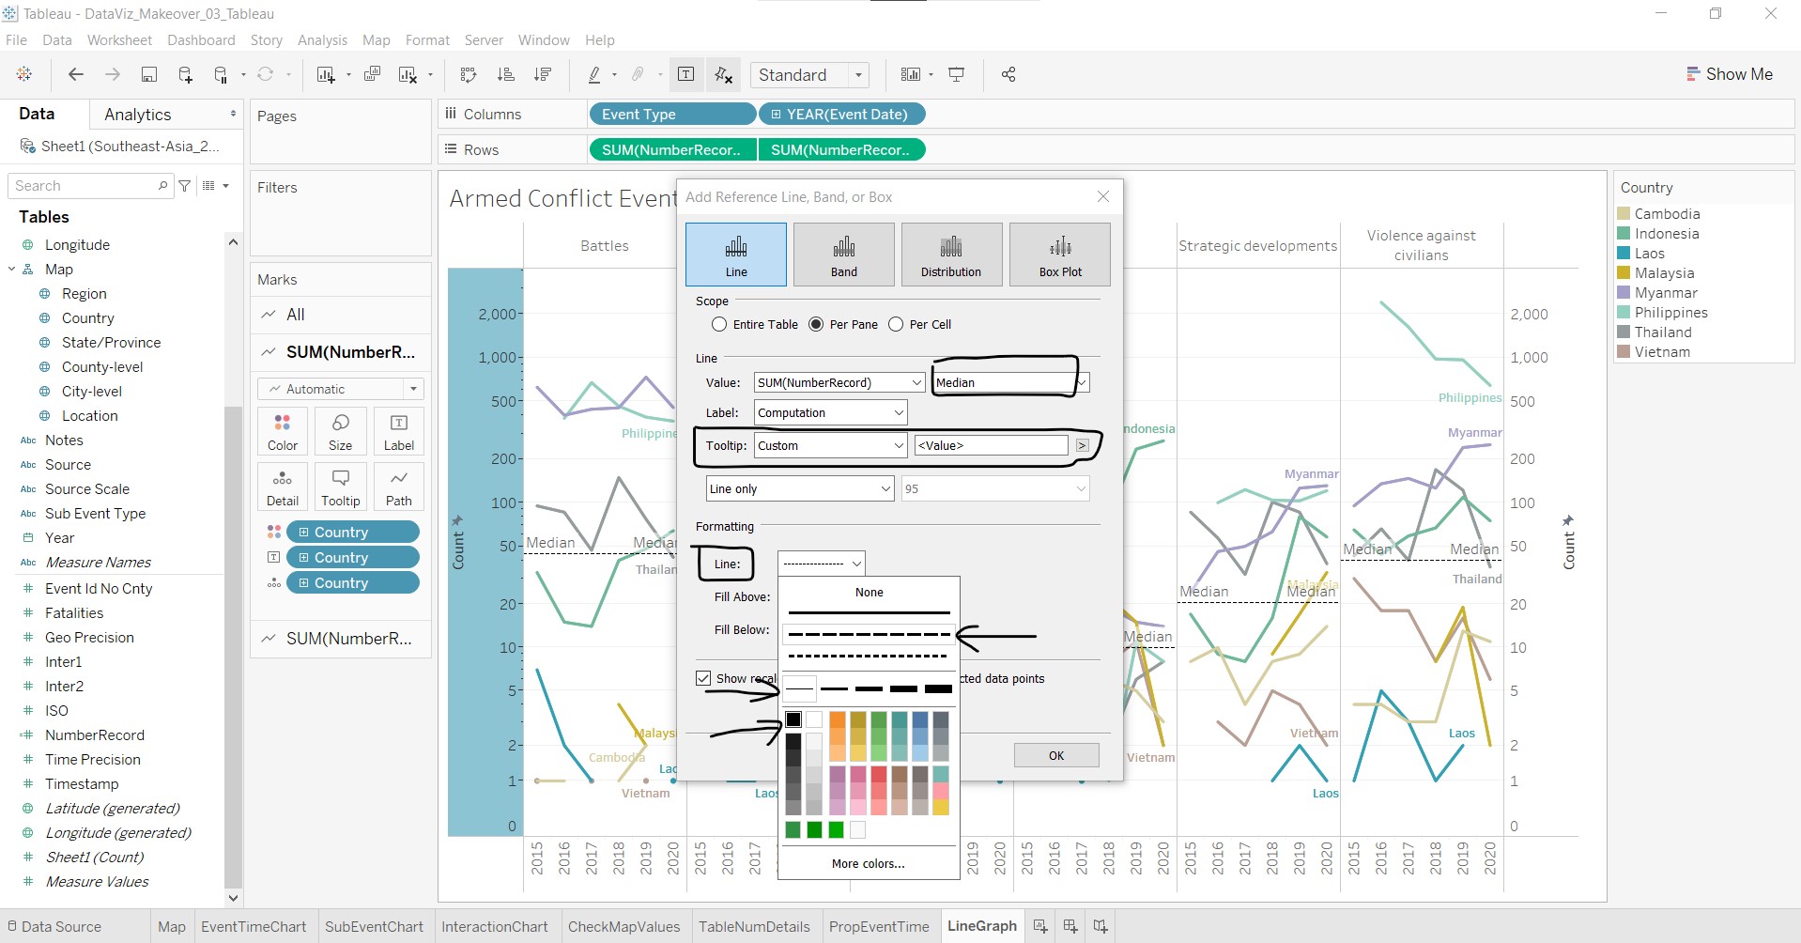
Task: Open the Analysis menu
Action: (x=322, y=40)
